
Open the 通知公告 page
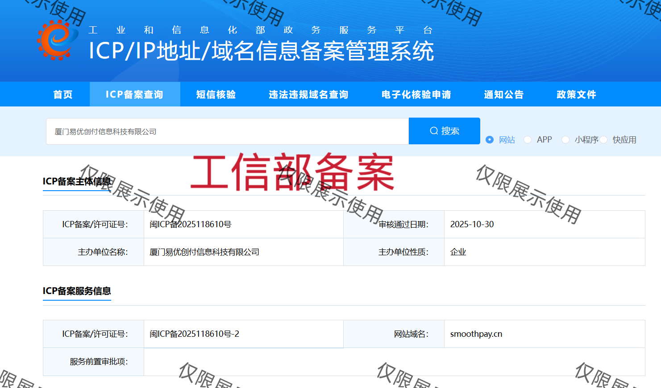[x=503, y=94]
